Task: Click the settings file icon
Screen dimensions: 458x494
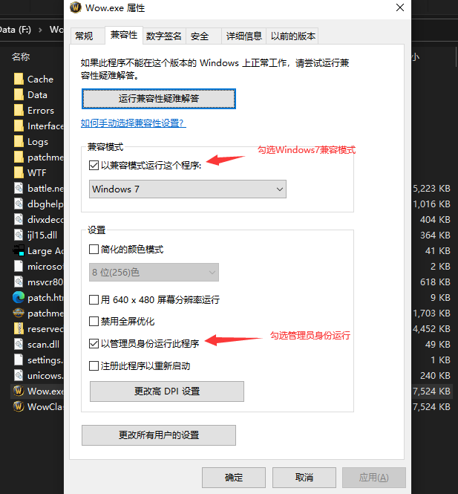Action: 19,360
